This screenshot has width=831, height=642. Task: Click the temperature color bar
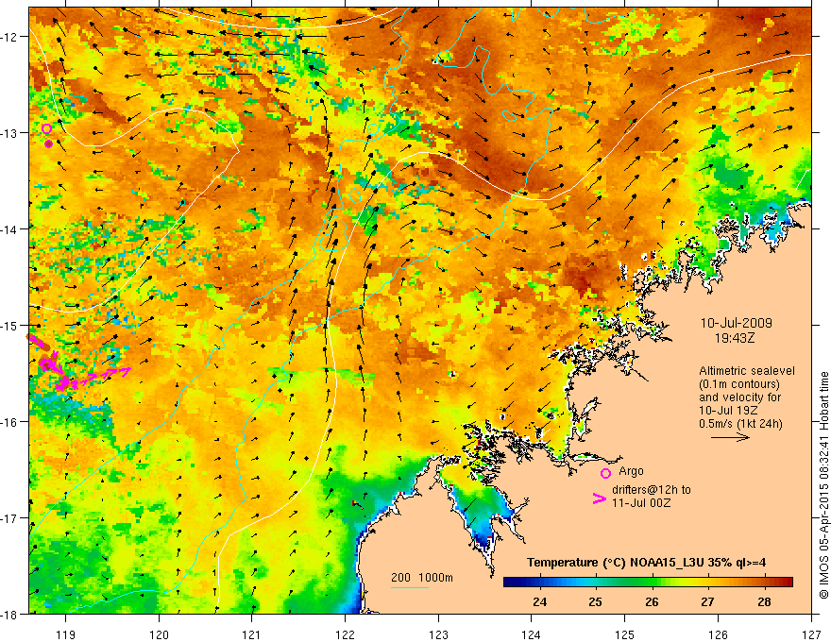[648, 583]
